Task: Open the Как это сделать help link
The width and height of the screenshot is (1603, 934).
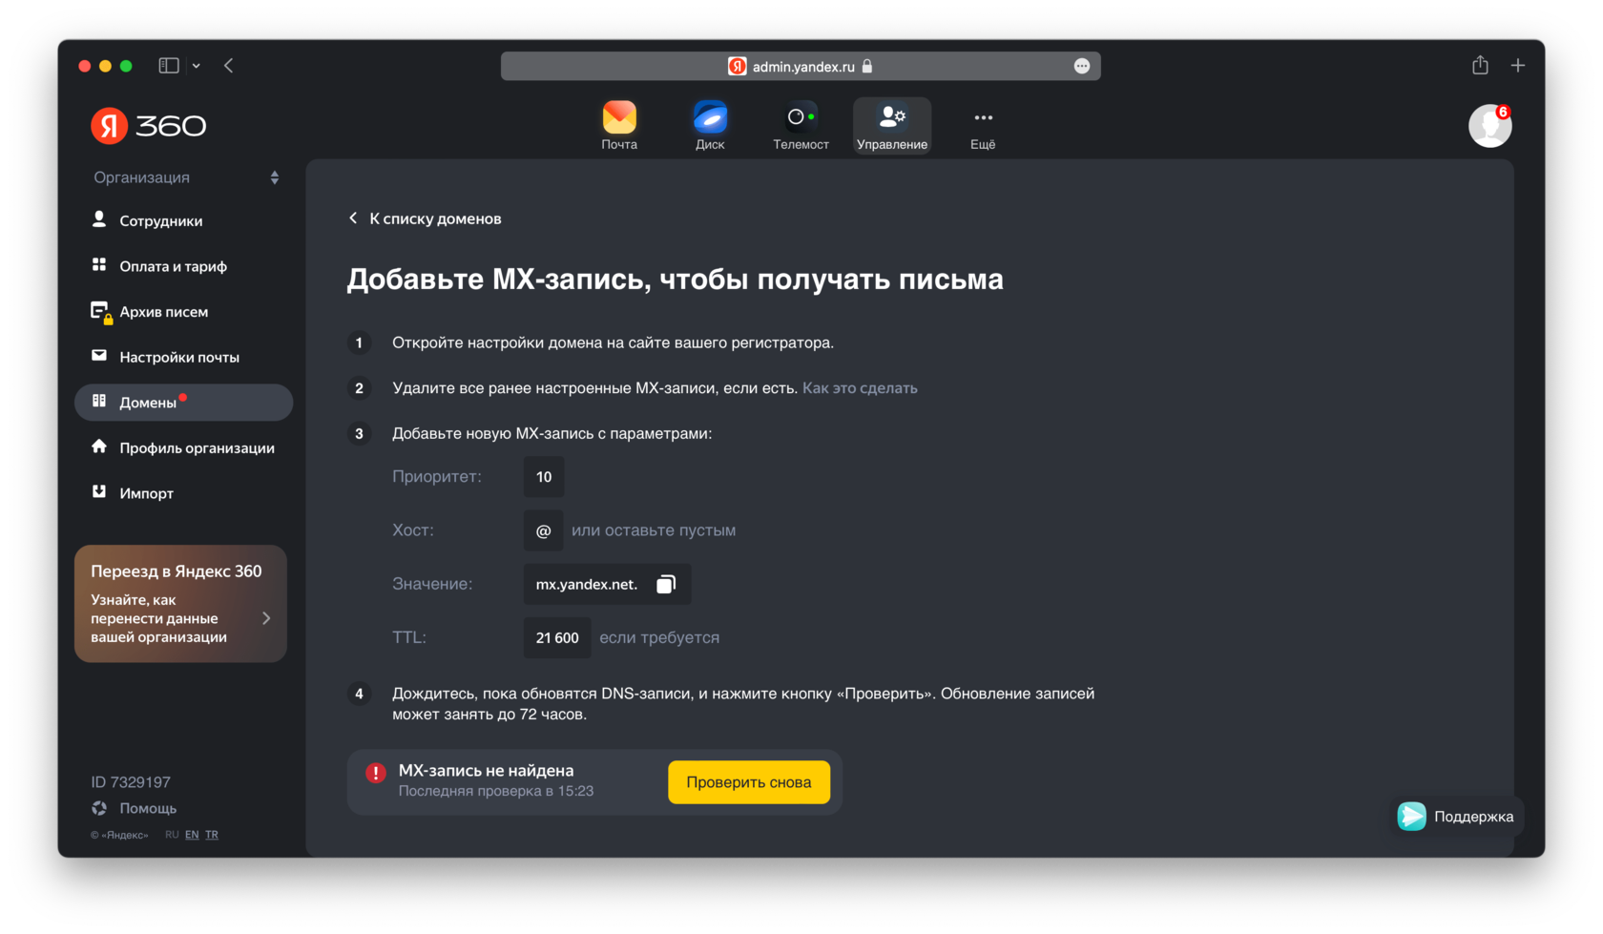Action: click(x=860, y=388)
